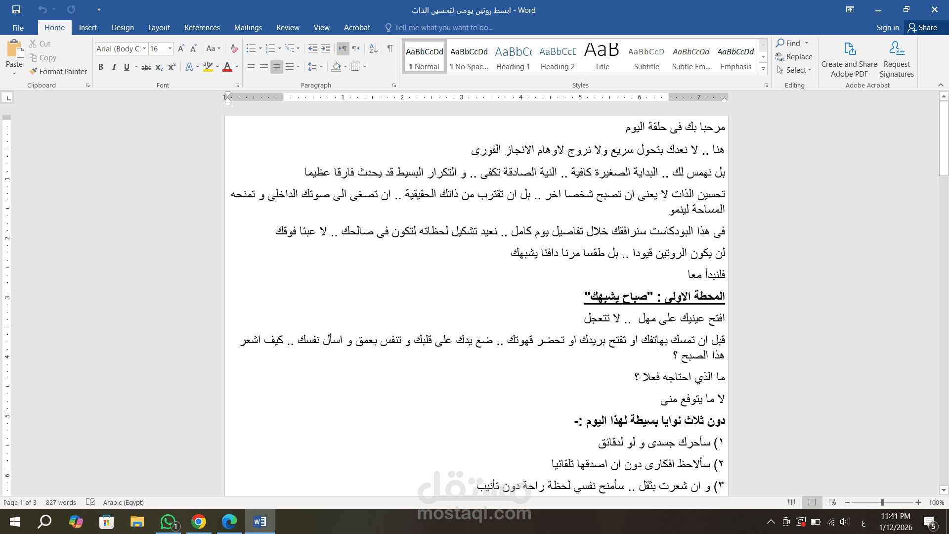Switch to Read Mode view icon

792,502
